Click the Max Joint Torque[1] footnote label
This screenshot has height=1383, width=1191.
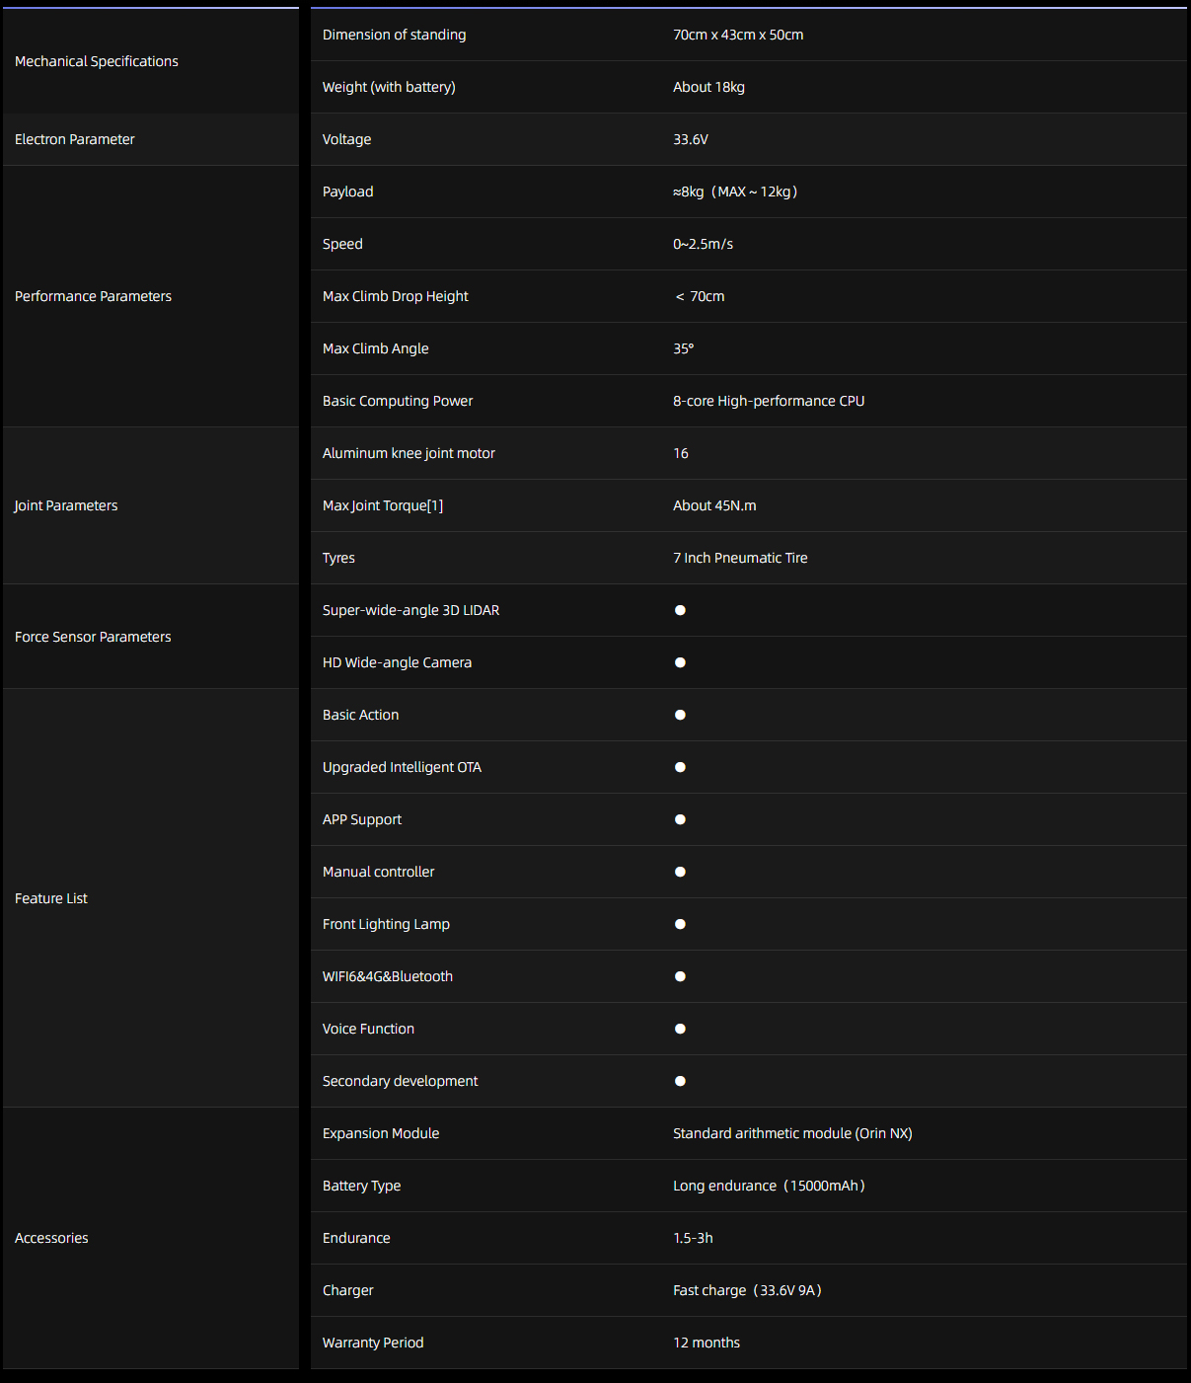(383, 505)
